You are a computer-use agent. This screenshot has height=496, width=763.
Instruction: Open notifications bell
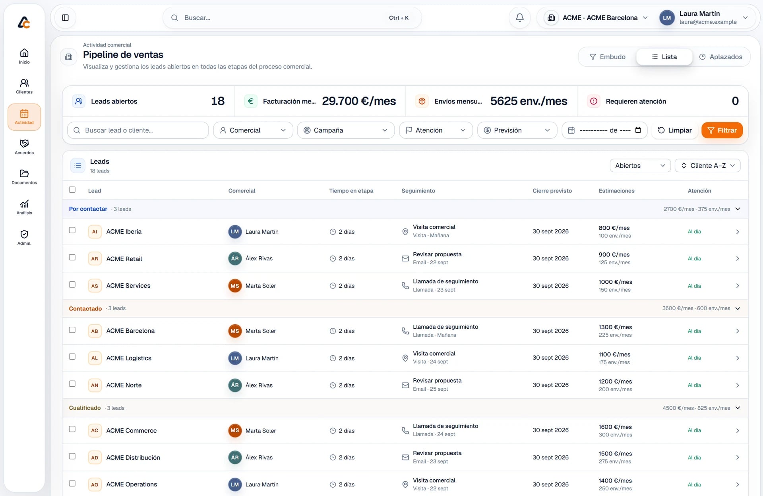[x=519, y=17]
